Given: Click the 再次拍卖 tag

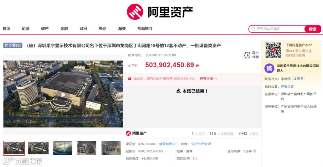Looking at the screenshot, I should coord(13,45).
